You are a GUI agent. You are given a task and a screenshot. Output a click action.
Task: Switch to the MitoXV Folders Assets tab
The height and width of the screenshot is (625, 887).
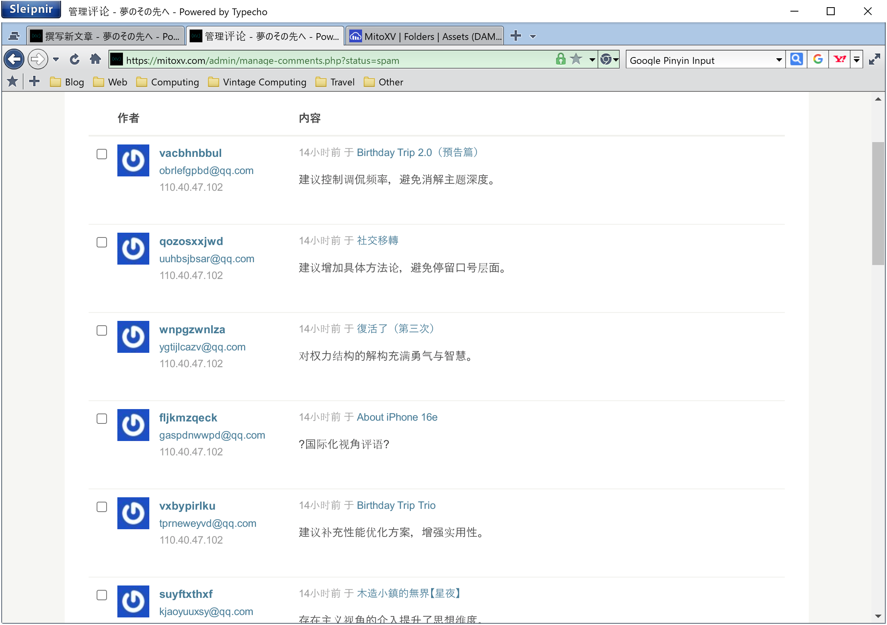tap(425, 36)
